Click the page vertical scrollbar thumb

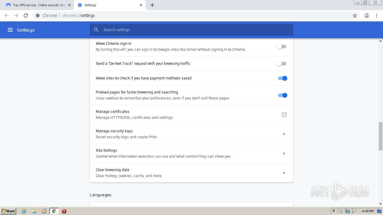pyautogui.click(x=381, y=136)
